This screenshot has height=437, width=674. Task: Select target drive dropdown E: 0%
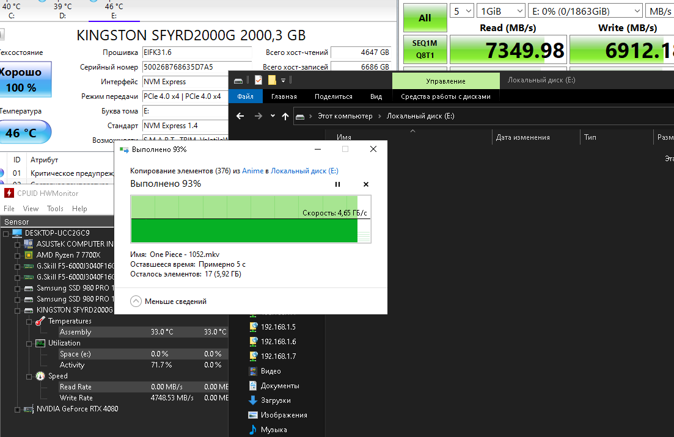coord(585,11)
